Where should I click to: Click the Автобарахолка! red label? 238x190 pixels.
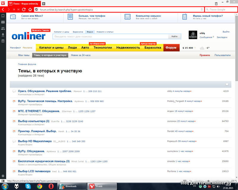(97, 44)
